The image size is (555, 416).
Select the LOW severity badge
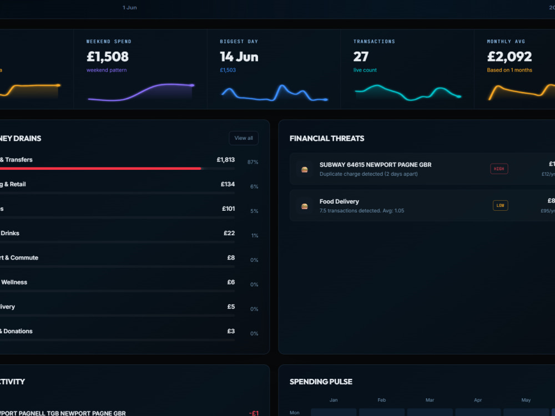pos(500,206)
